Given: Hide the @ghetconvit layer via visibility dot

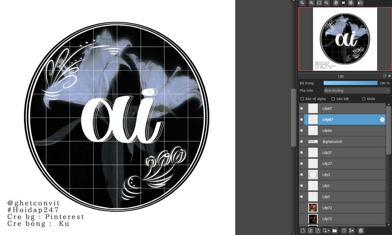Looking at the screenshot, I should click(x=302, y=141).
